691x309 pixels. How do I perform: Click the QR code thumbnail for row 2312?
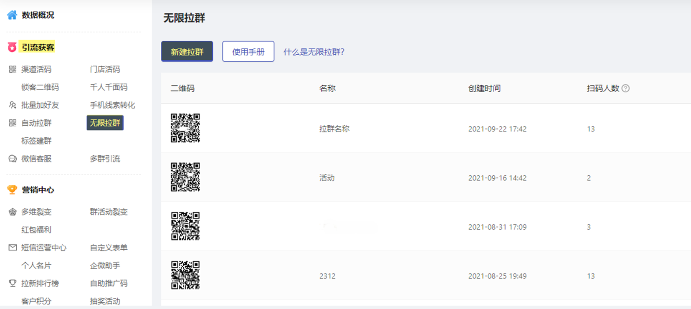coord(185,276)
